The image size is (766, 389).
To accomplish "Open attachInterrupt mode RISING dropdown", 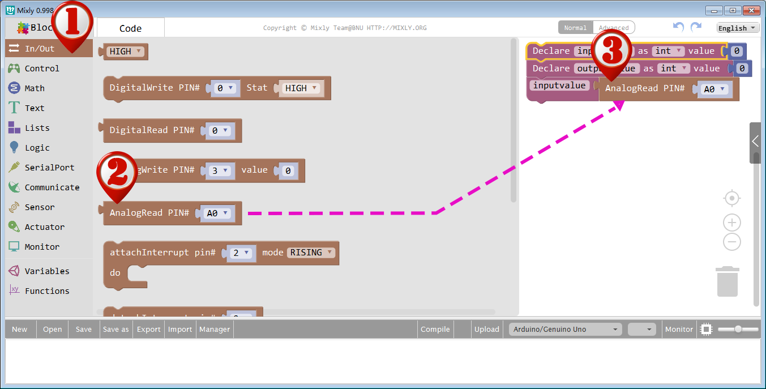I will click(312, 253).
